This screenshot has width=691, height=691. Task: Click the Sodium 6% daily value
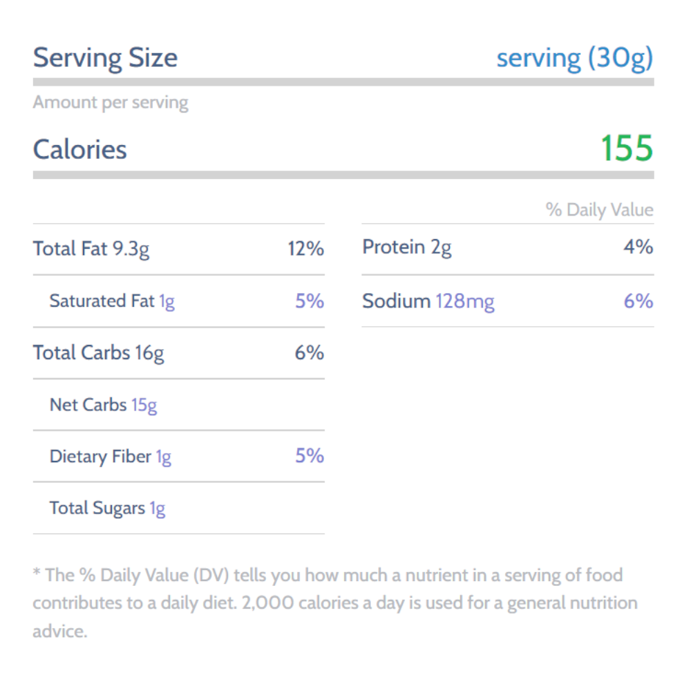(638, 301)
